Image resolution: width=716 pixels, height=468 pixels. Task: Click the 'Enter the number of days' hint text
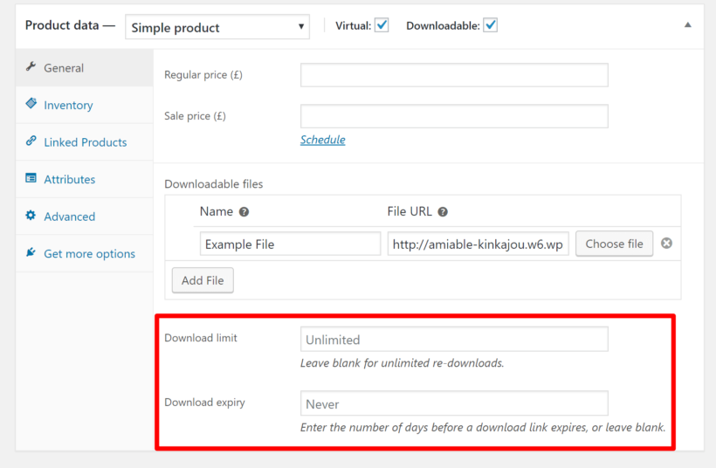pos(483,427)
